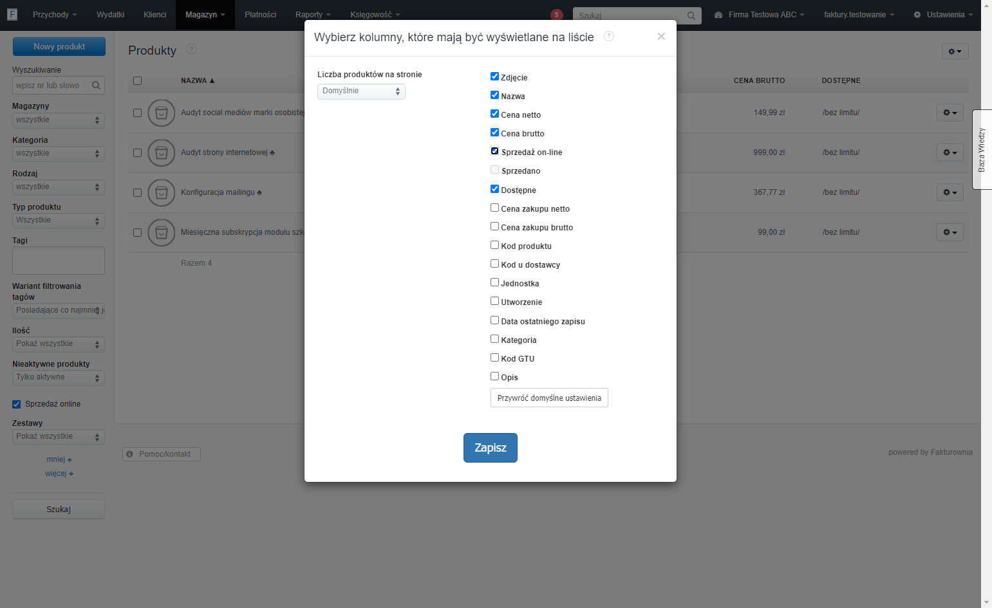Click the Tagi input field

59,261
